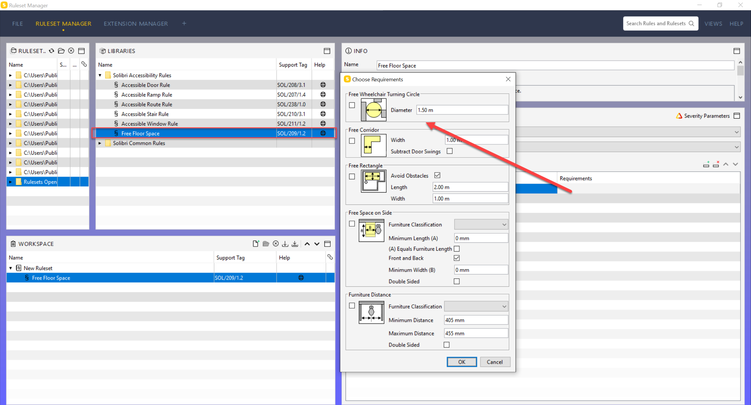Expand the first C:\Users\Publi folder
Screen dimensions: 751x405
(x=11, y=75)
